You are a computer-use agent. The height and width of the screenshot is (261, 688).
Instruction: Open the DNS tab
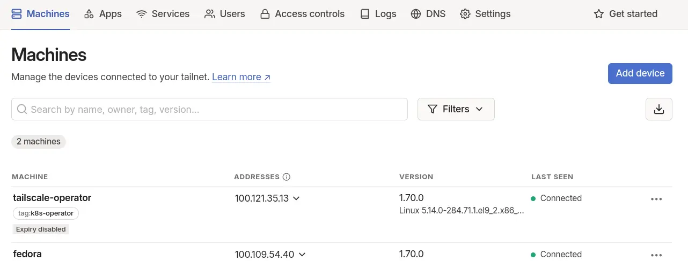pos(428,14)
